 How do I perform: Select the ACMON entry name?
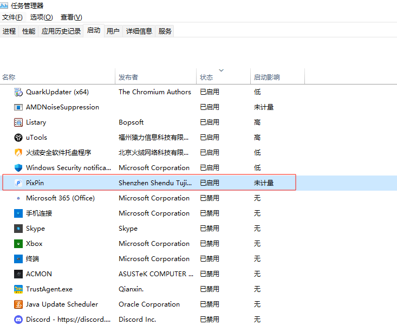39,274
